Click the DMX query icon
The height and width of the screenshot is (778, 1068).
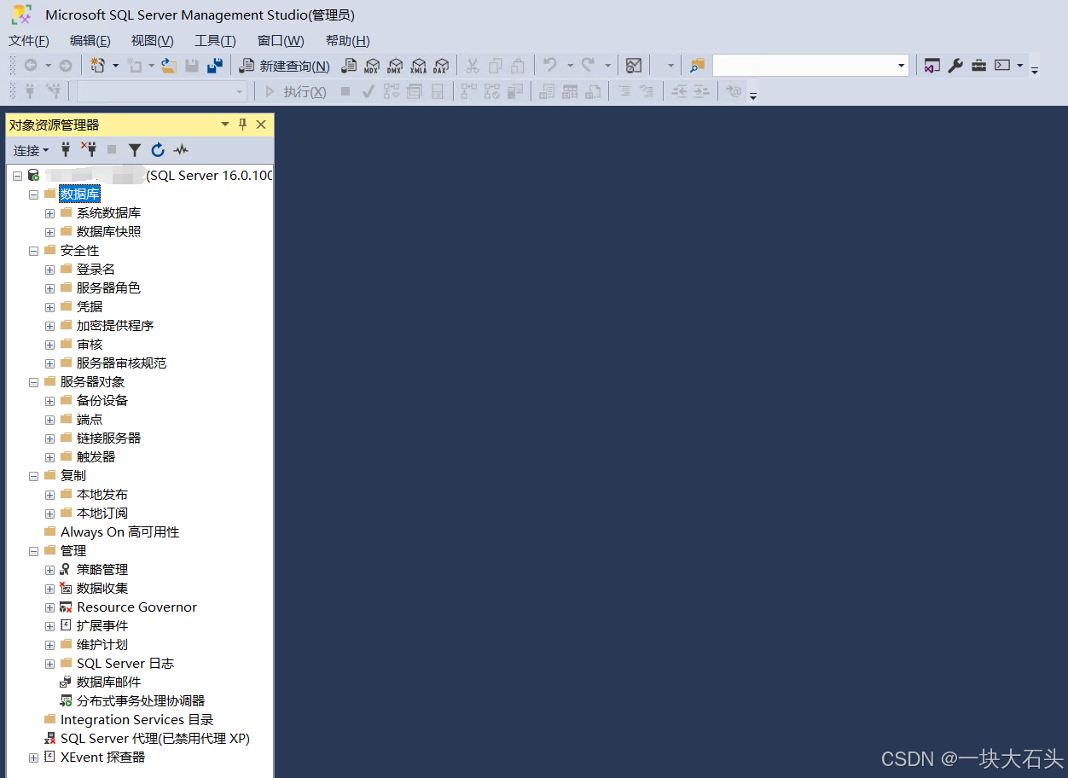click(395, 66)
